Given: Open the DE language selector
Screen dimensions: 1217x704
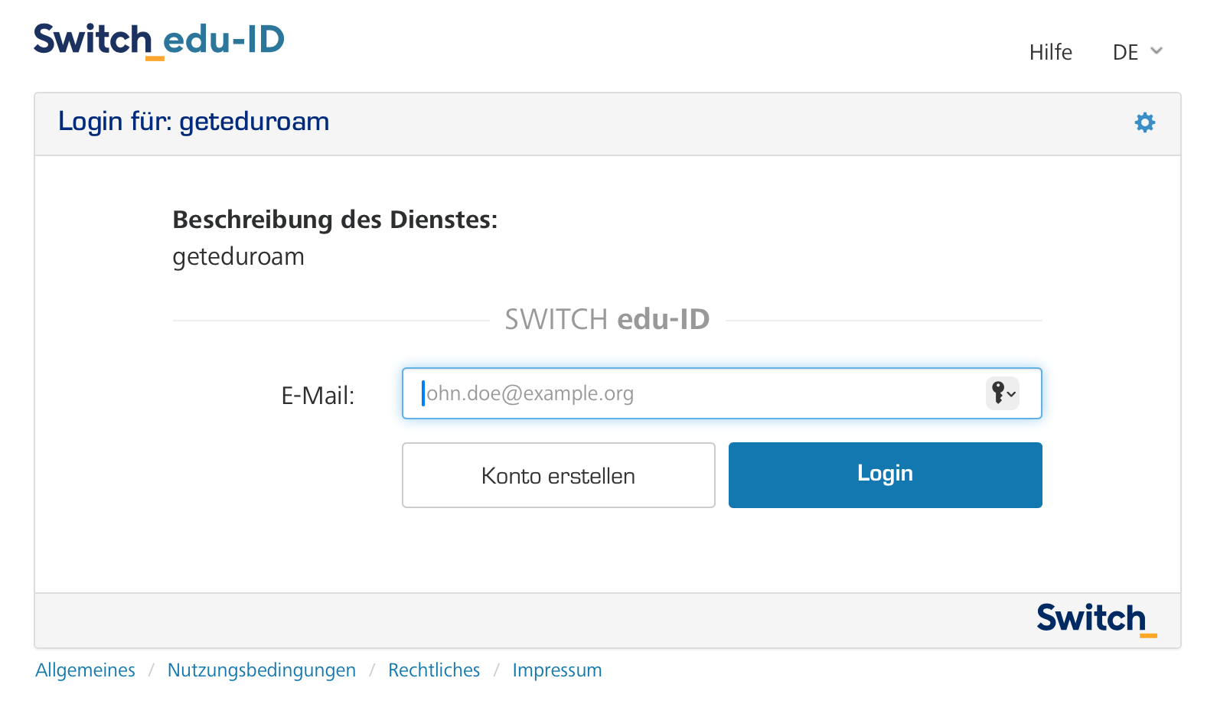Looking at the screenshot, I should click(x=1126, y=52).
